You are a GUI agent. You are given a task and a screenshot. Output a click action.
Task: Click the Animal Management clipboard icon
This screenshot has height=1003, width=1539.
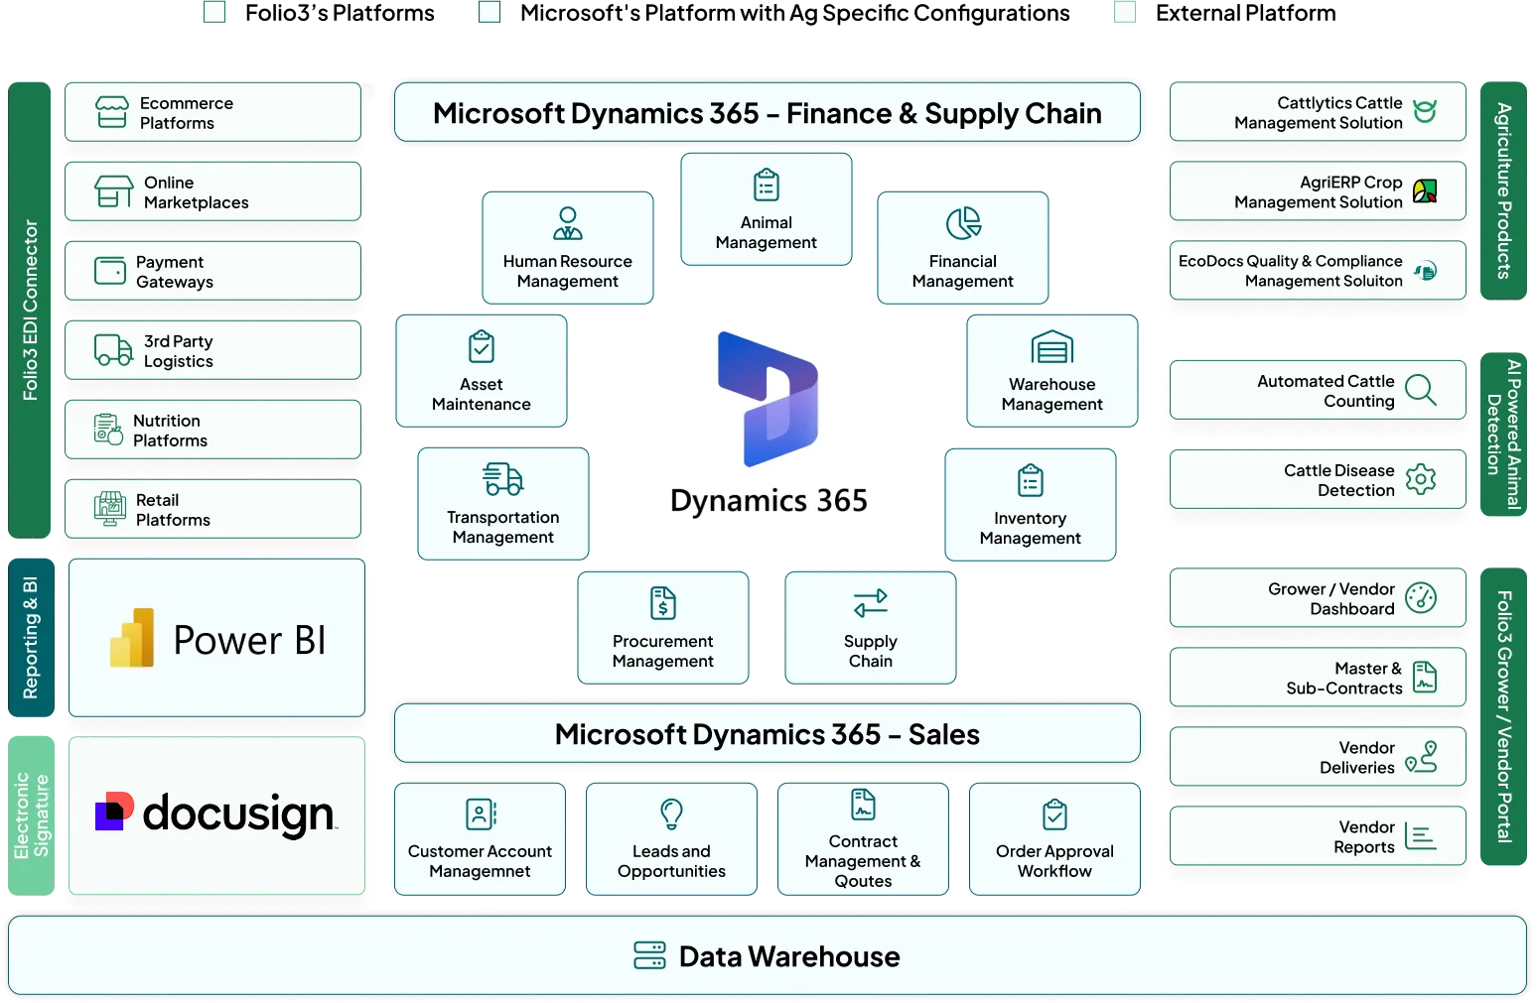coord(766,186)
